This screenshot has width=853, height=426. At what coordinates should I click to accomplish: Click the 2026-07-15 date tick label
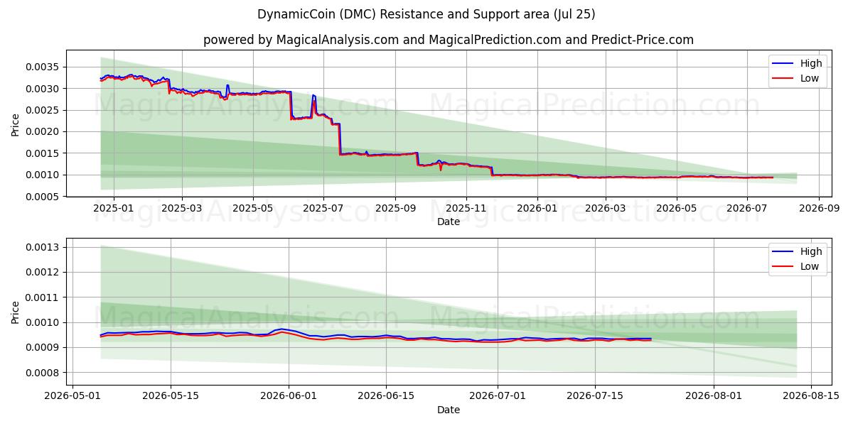pos(595,396)
